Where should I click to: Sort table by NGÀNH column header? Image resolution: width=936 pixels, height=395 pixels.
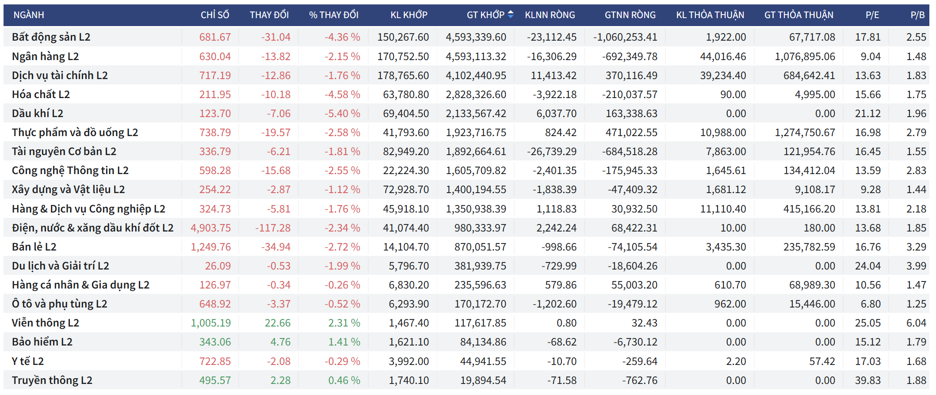[29, 15]
